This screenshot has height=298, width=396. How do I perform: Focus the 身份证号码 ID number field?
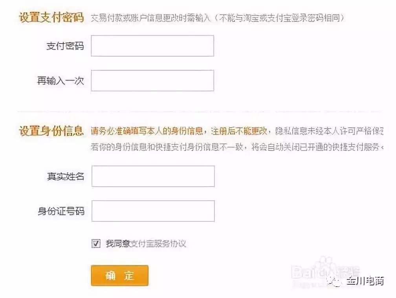point(152,210)
